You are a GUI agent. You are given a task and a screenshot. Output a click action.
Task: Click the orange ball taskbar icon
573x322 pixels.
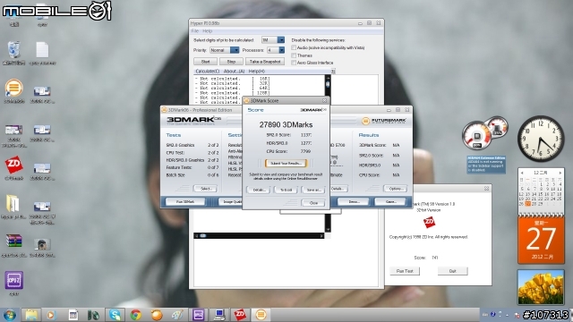[157, 315]
